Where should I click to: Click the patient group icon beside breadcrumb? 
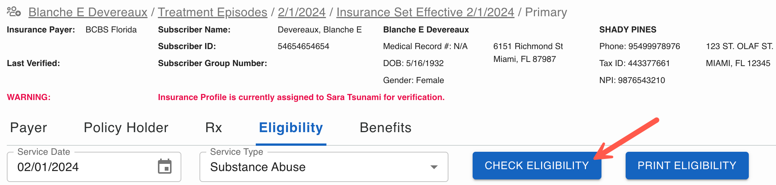14,12
